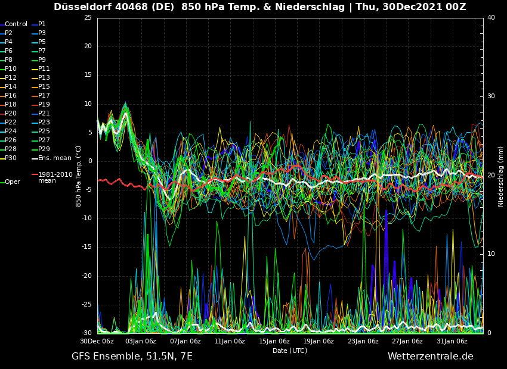Click the P18 legend label

pos(11,105)
